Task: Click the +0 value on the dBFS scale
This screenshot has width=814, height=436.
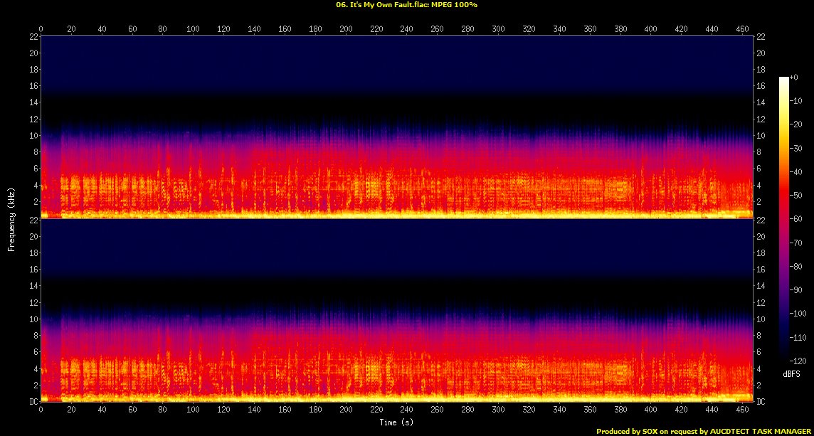Action: pos(794,78)
